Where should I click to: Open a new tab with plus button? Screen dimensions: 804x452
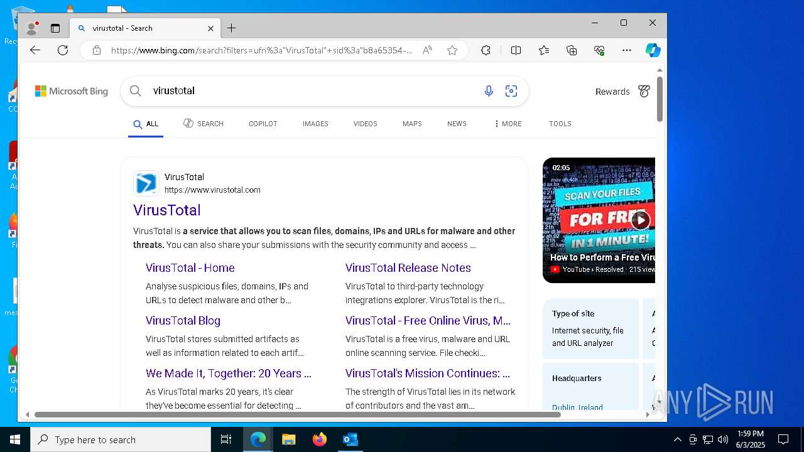pos(231,28)
